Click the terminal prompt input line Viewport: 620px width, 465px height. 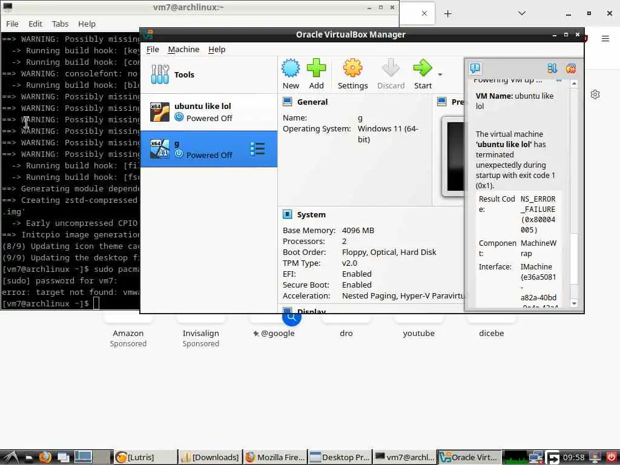click(x=70, y=304)
